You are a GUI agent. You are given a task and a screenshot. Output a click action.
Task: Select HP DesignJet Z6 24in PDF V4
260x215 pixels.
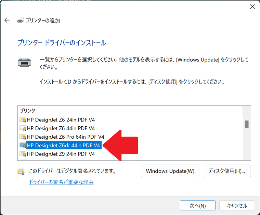pyautogui.click(x=61, y=120)
